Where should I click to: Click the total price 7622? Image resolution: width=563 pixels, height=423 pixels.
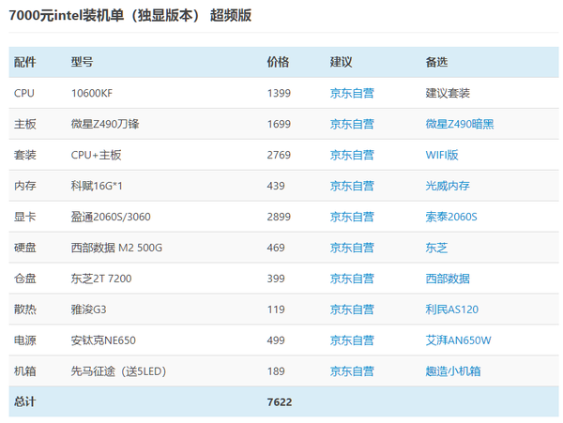pos(280,401)
